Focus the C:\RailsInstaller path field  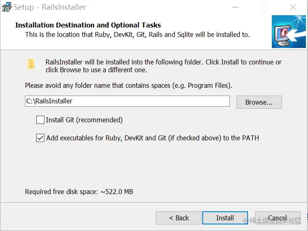[127, 101]
